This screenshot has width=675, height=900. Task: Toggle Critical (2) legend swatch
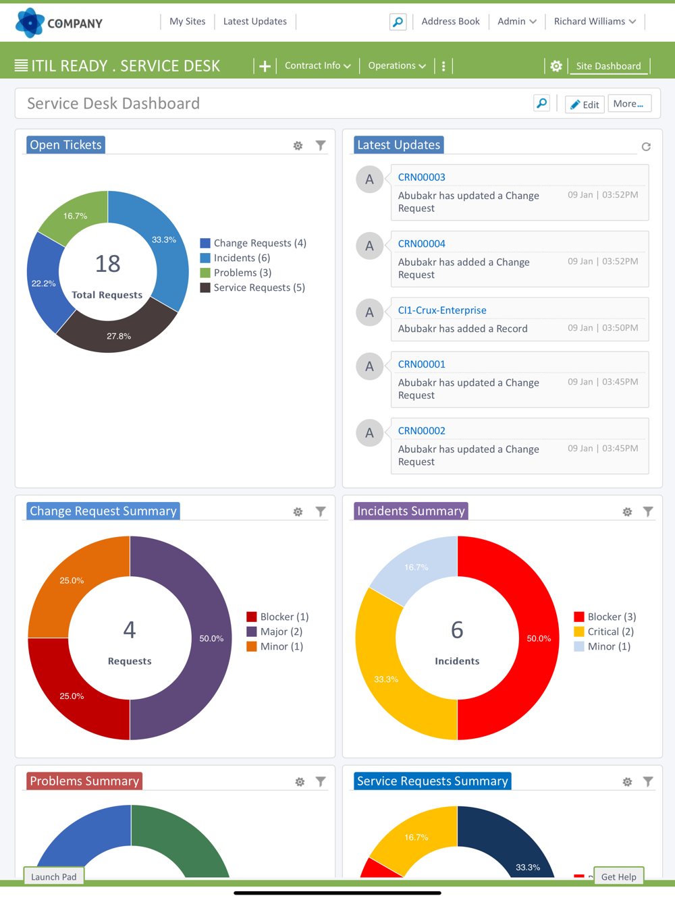click(579, 631)
